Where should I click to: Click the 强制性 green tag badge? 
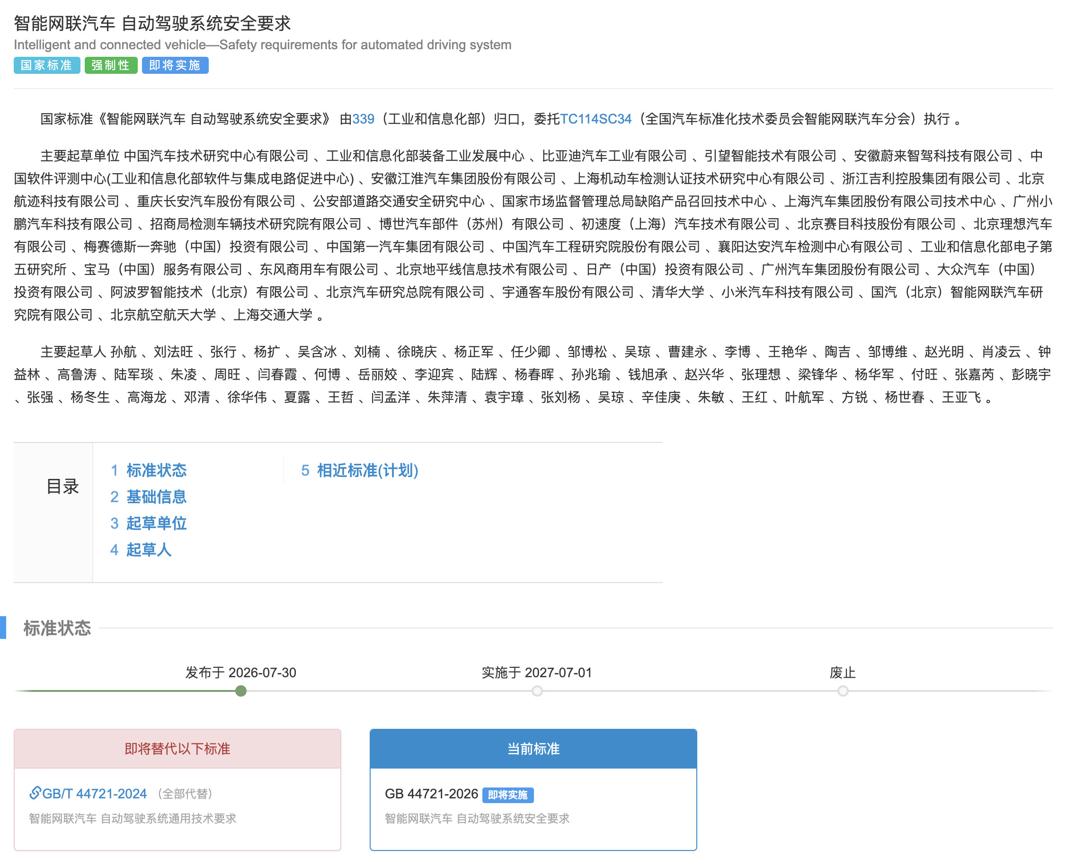pos(111,65)
